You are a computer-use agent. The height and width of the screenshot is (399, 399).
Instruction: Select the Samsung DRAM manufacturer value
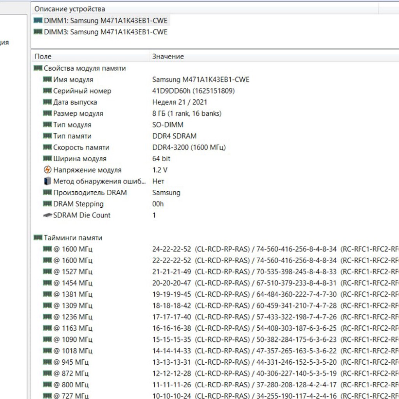tap(166, 192)
